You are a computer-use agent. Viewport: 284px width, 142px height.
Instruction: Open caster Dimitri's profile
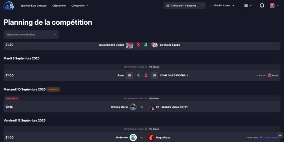coord(273,75)
